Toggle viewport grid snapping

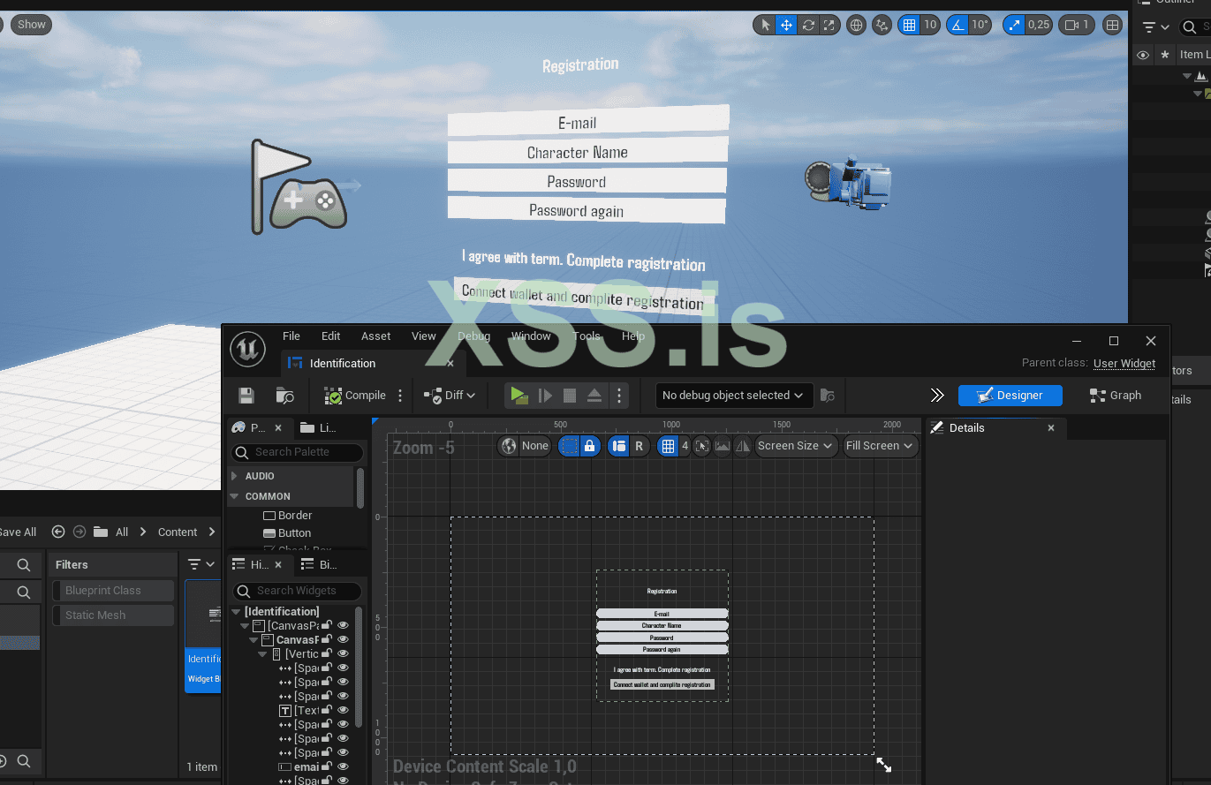[x=909, y=25]
